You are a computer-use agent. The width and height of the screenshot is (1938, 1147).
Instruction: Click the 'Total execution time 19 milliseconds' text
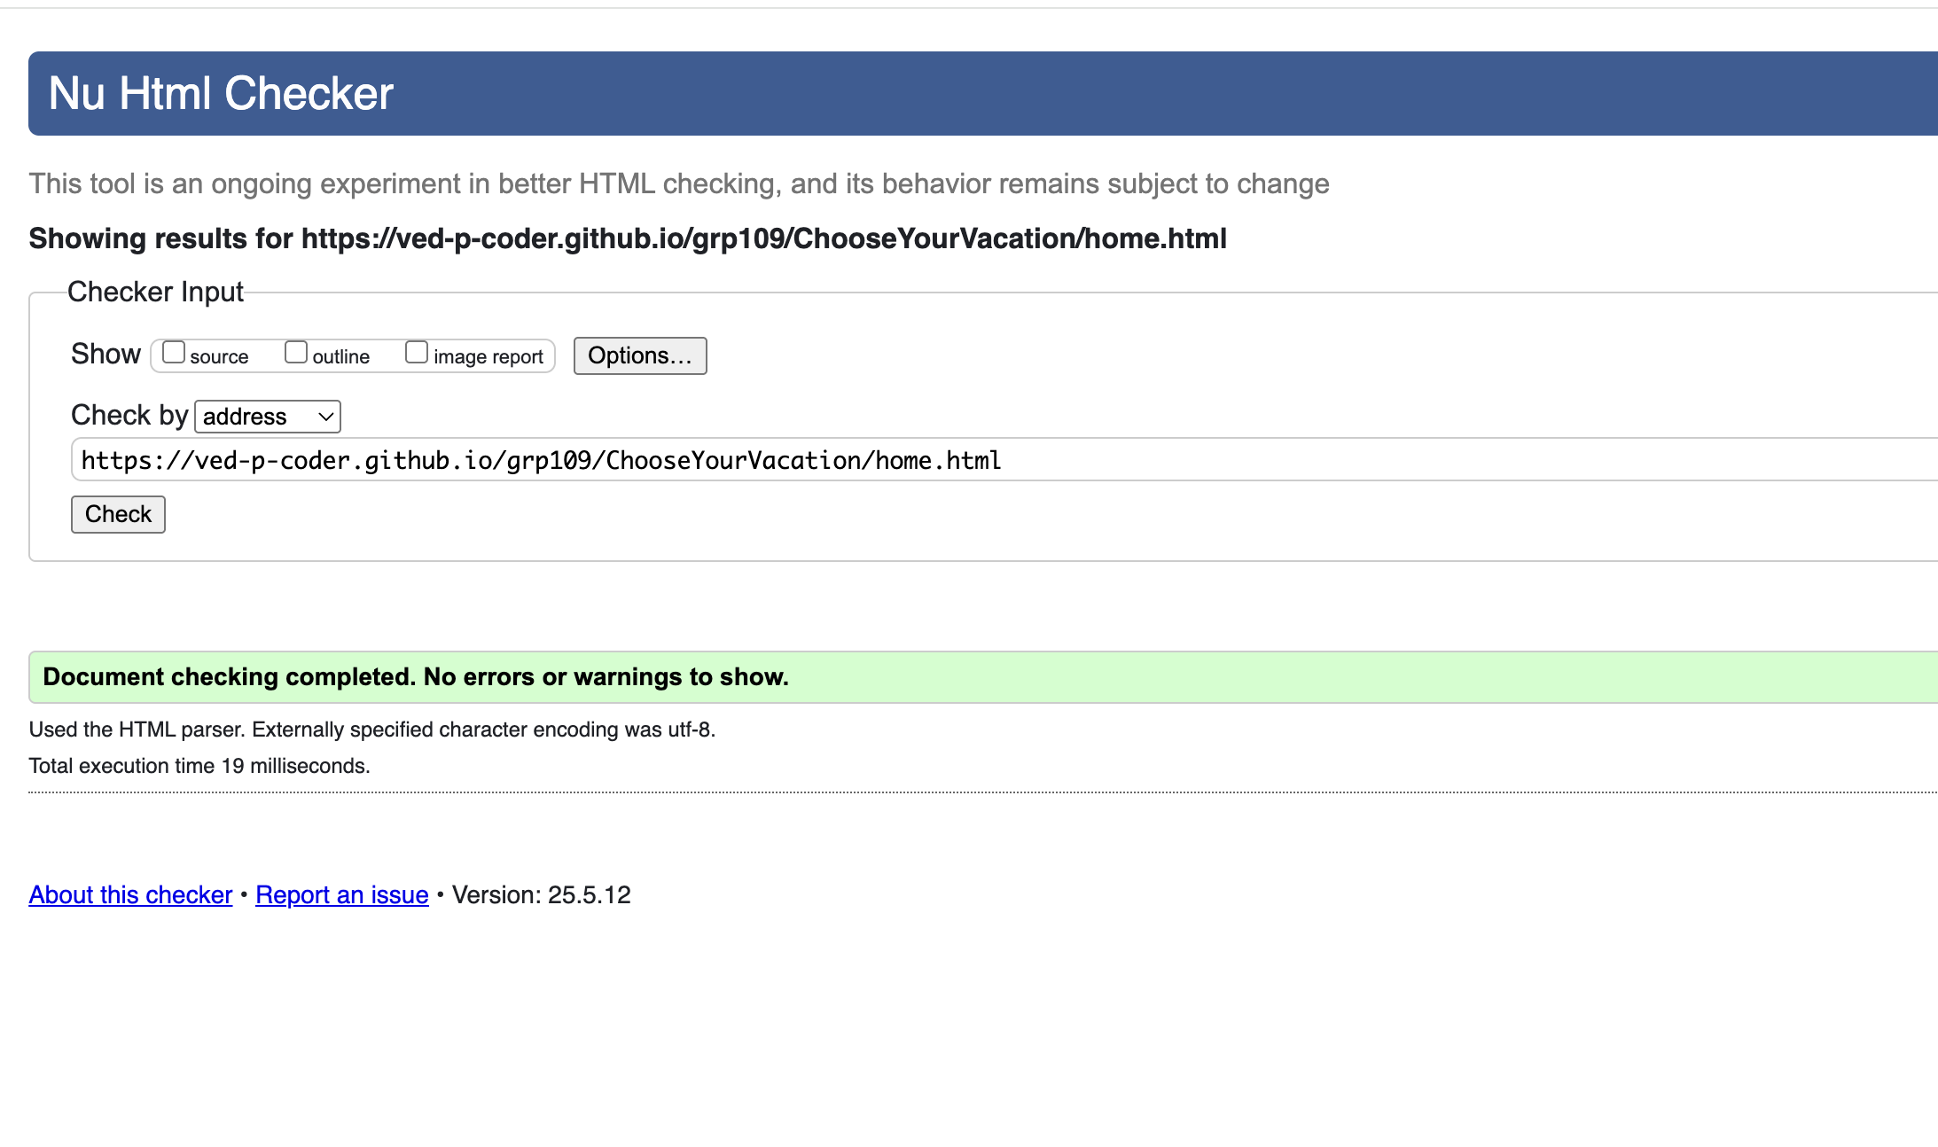coord(199,766)
